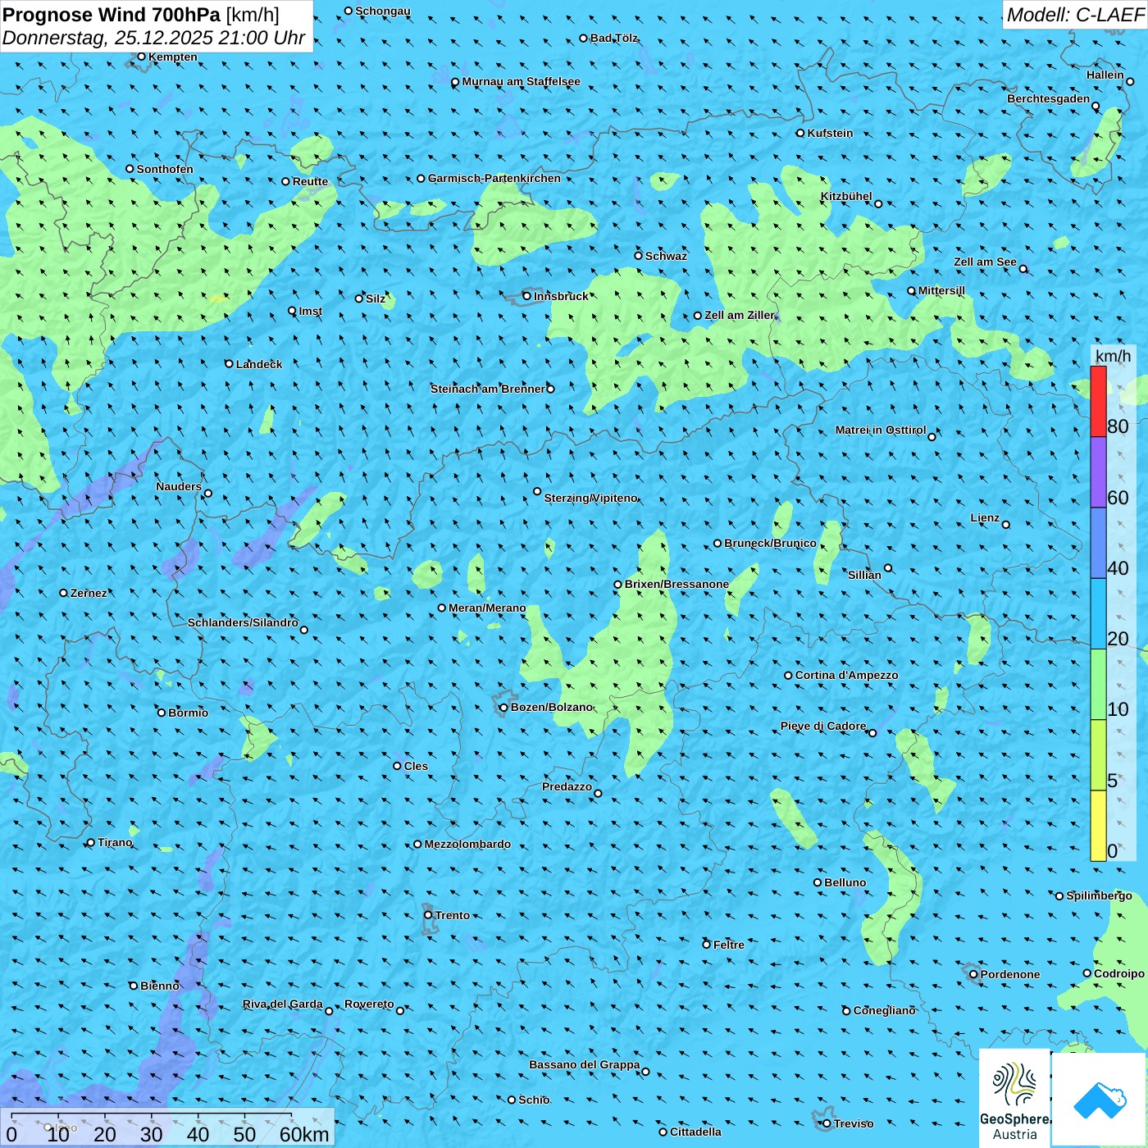Image resolution: width=1148 pixels, height=1148 pixels.
Task: Click the Sterzing/Vipiteno label
Action: click(591, 498)
